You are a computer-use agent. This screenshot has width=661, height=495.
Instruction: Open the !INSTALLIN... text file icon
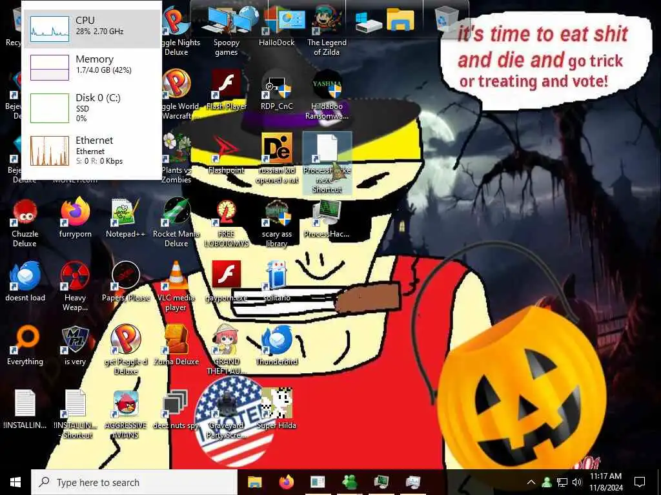(x=25, y=409)
